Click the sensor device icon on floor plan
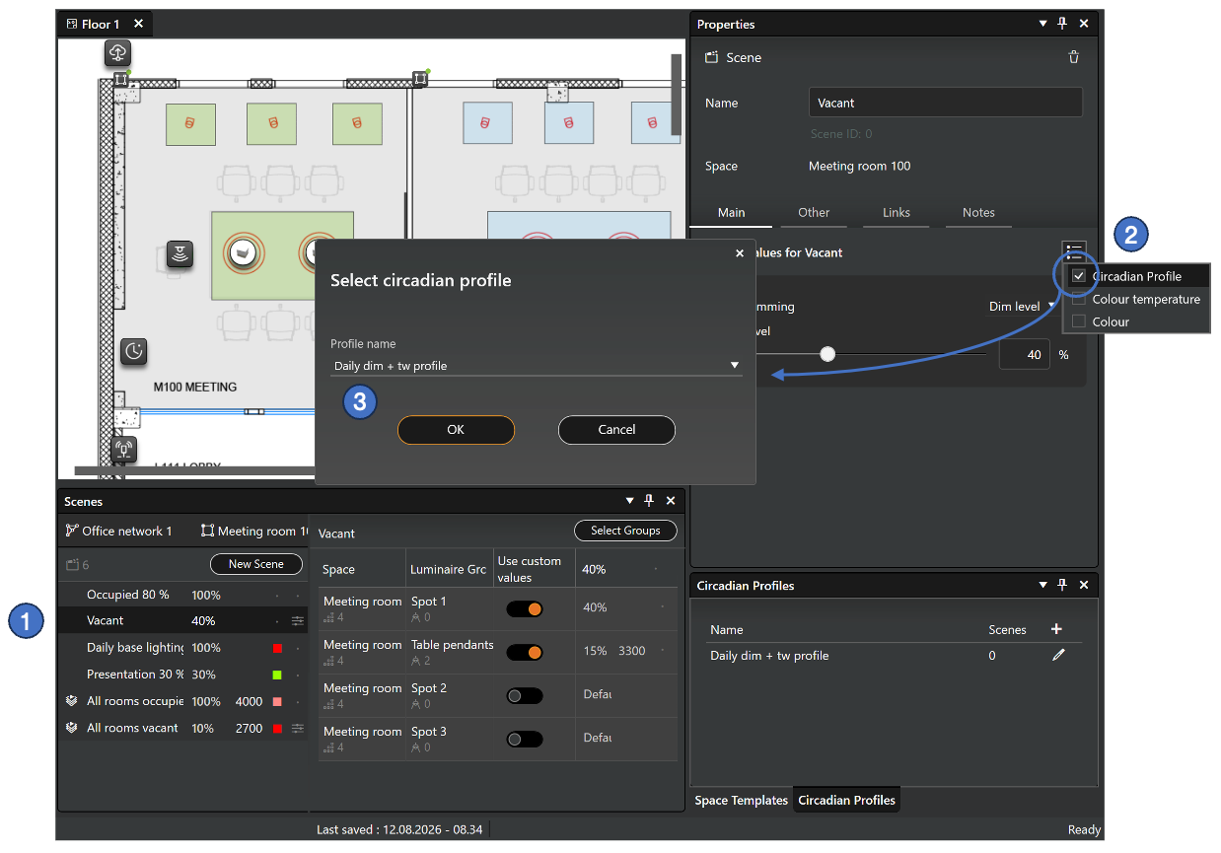 click(x=180, y=254)
